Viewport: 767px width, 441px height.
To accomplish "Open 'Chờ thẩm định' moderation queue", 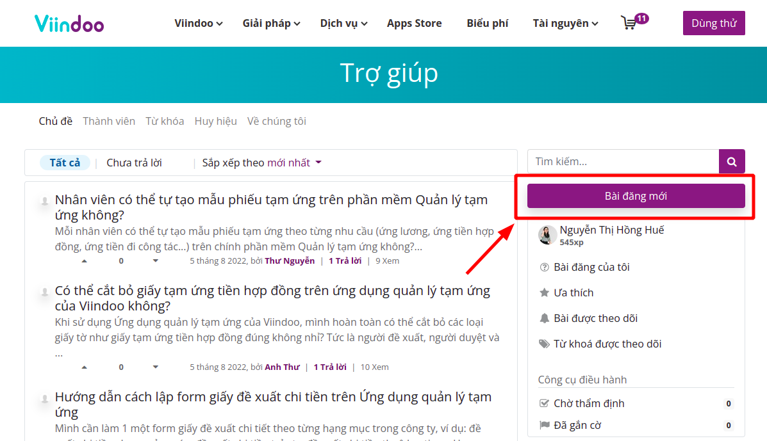I will click(x=589, y=403).
